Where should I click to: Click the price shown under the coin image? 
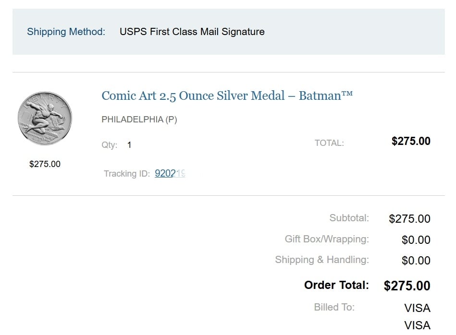point(45,164)
